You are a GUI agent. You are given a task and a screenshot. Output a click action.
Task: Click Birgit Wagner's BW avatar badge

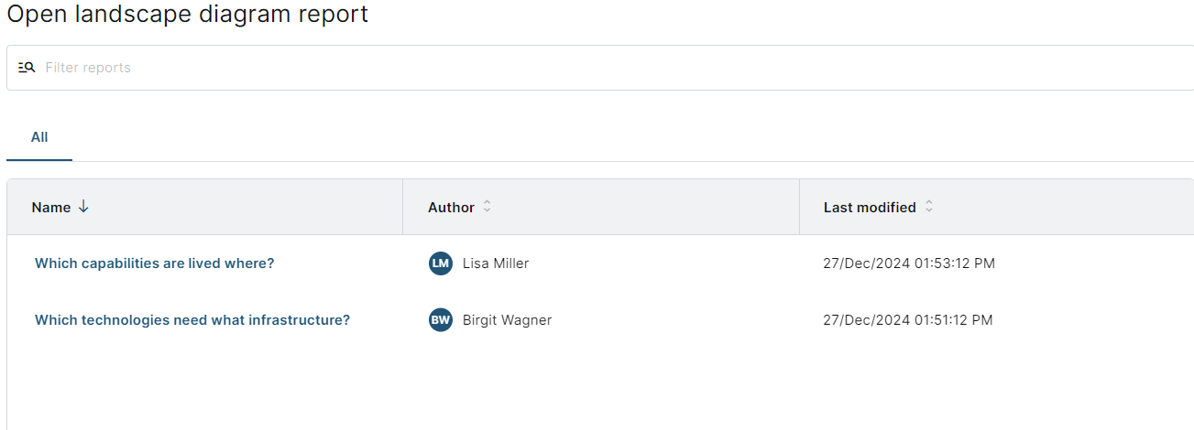pyautogui.click(x=441, y=320)
